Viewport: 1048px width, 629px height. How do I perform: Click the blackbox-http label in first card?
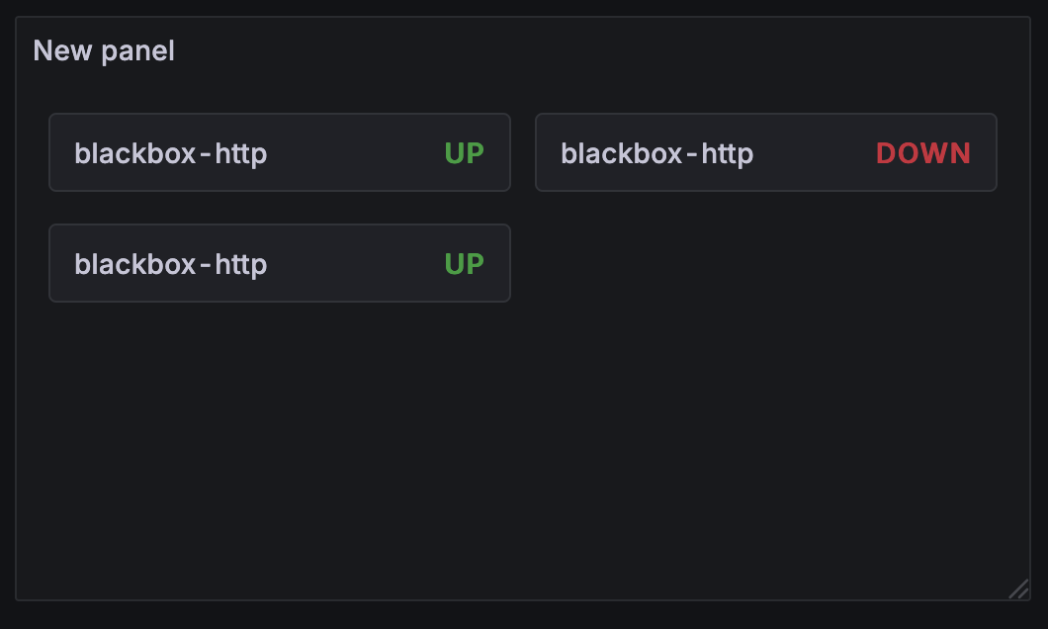pos(170,153)
